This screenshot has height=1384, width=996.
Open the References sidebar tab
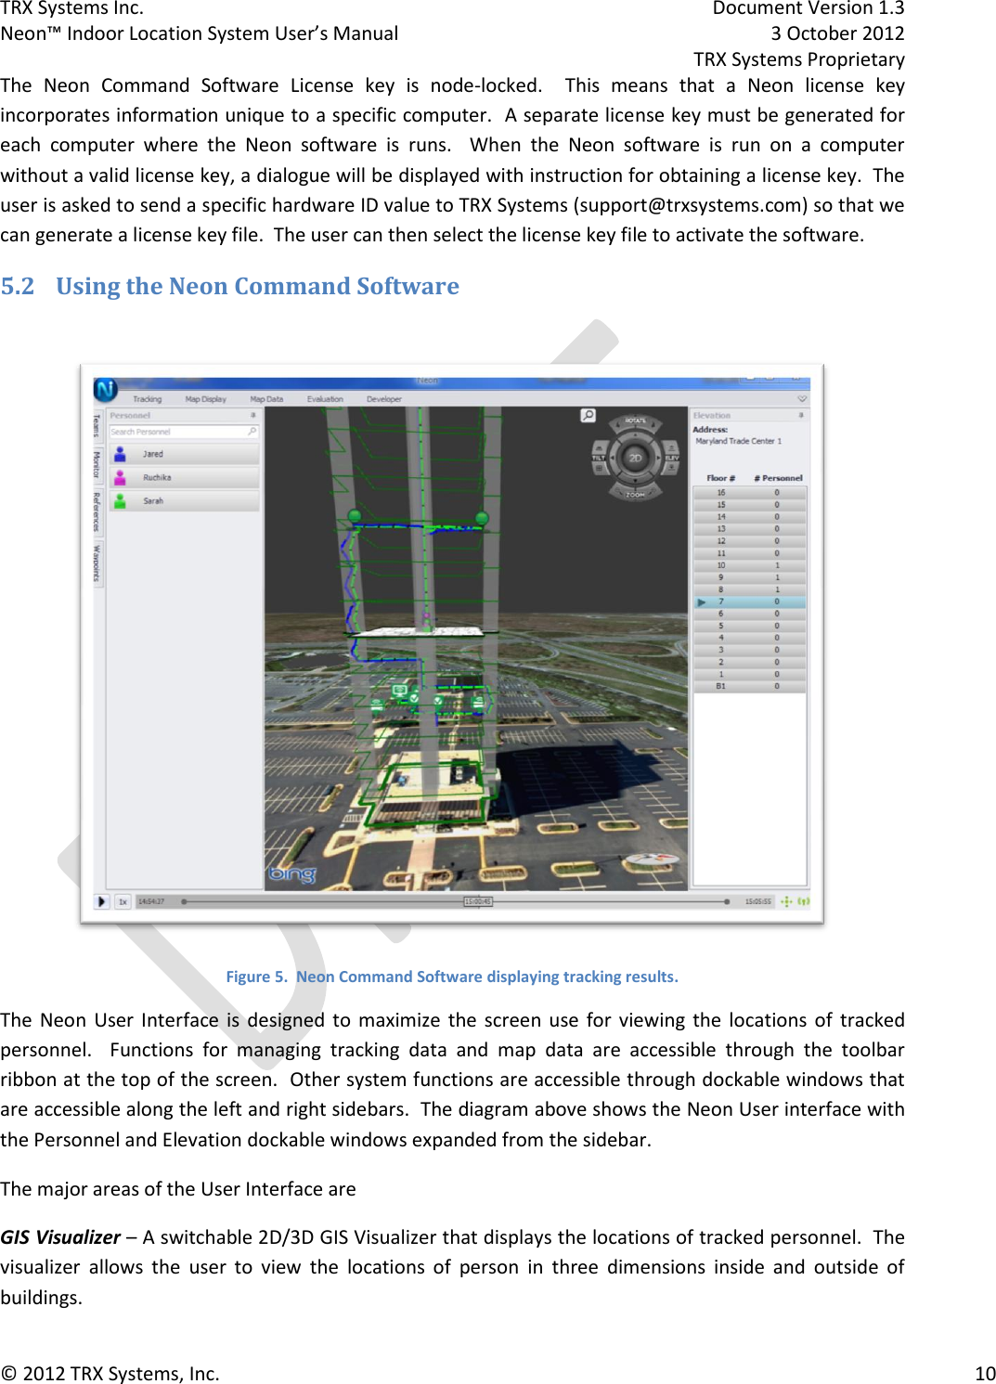point(97,512)
